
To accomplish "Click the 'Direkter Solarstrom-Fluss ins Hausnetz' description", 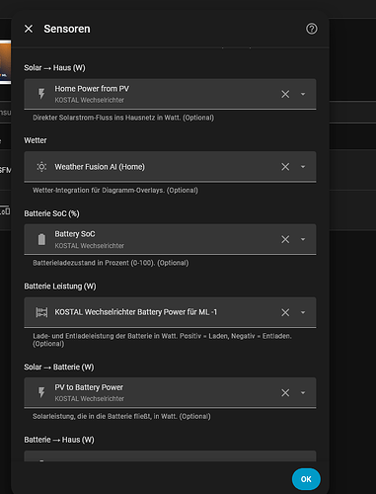I will click(123, 118).
